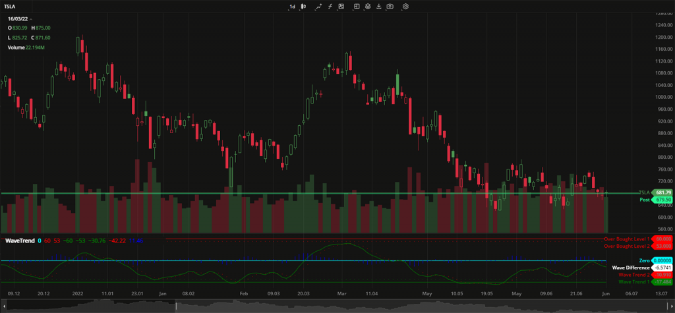Click inside the bottom navigator overview strip
675x313 pixels.
coord(337,306)
